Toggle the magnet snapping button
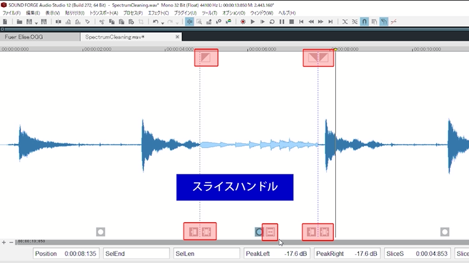This screenshot has width=469, height=263. (364, 22)
